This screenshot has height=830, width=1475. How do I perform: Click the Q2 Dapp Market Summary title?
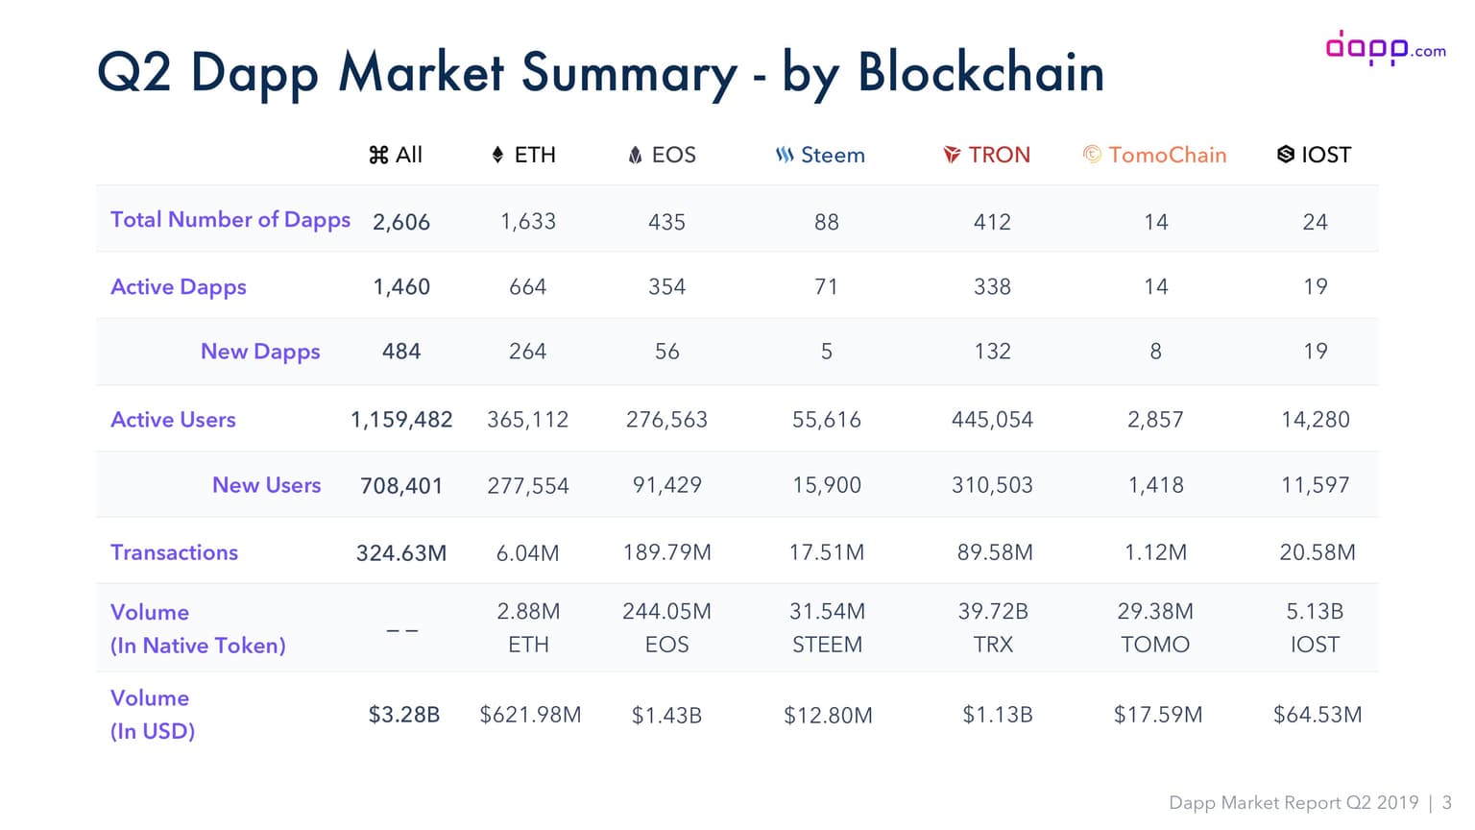[600, 73]
